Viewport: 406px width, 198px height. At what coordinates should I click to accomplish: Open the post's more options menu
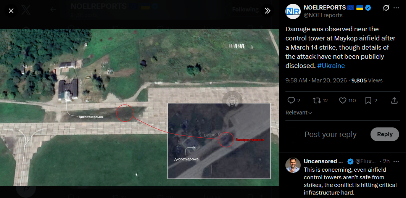point(396,8)
